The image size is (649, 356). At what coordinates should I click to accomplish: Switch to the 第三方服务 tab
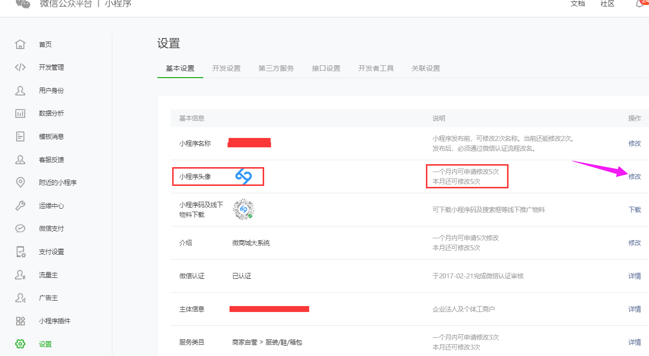point(276,68)
